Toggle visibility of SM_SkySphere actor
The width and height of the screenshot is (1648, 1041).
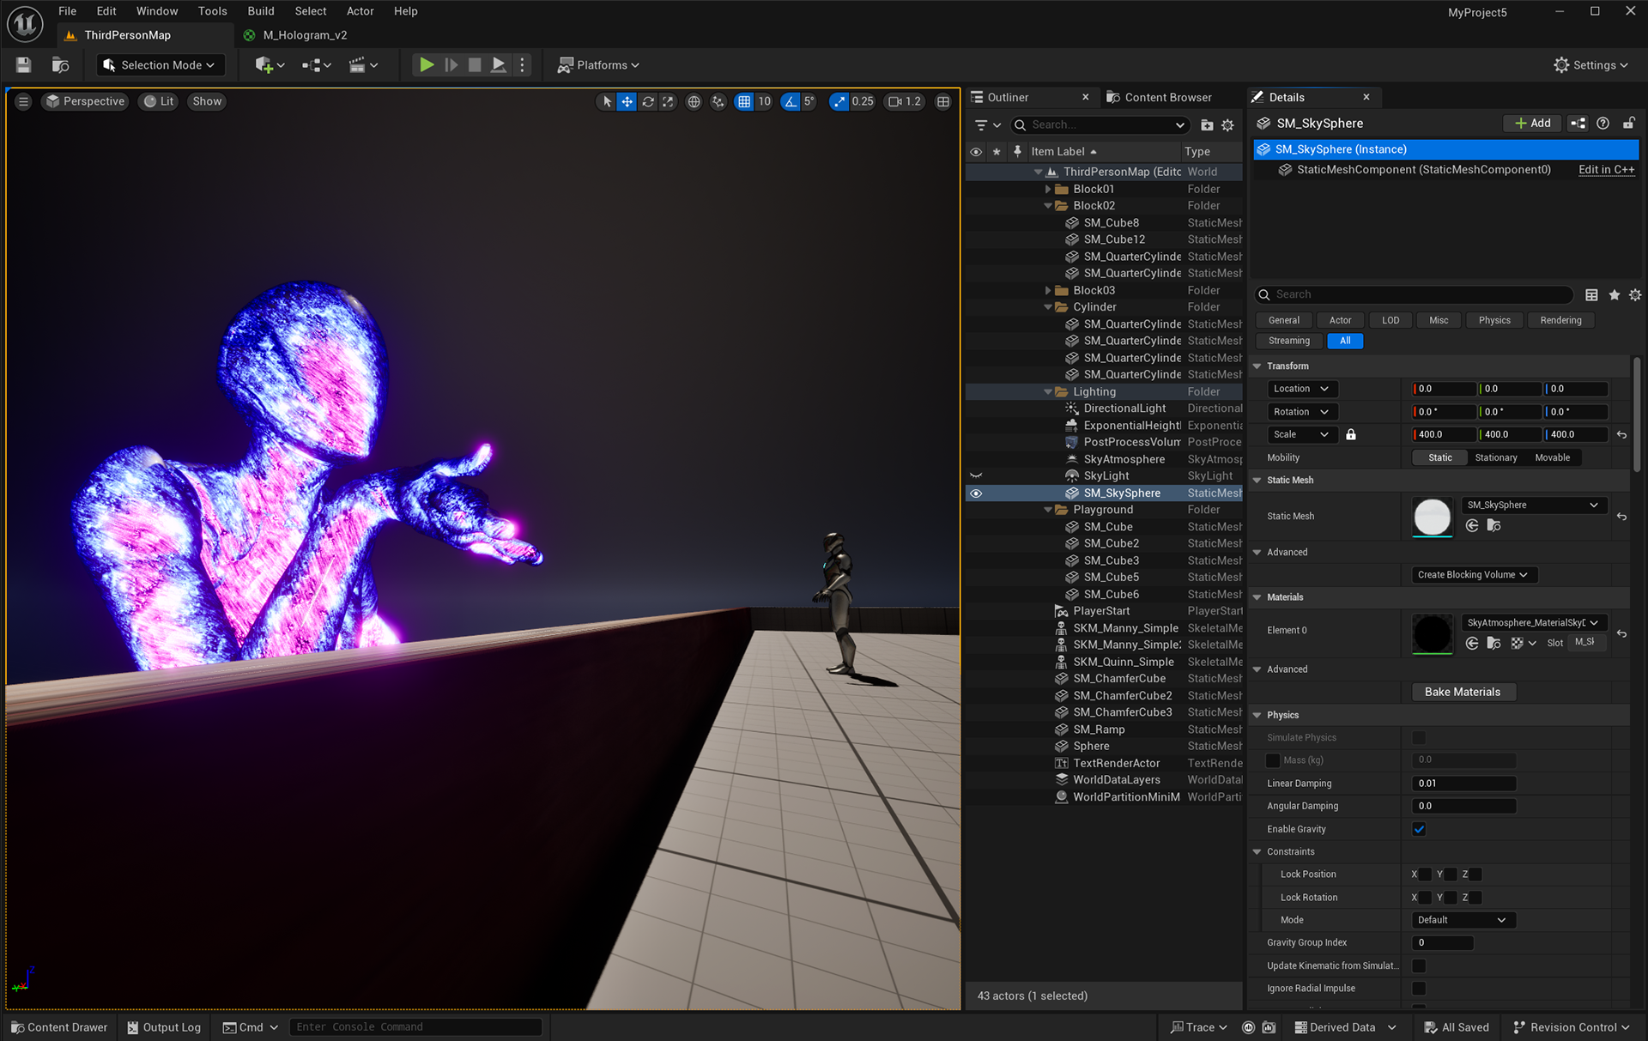[x=976, y=493]
